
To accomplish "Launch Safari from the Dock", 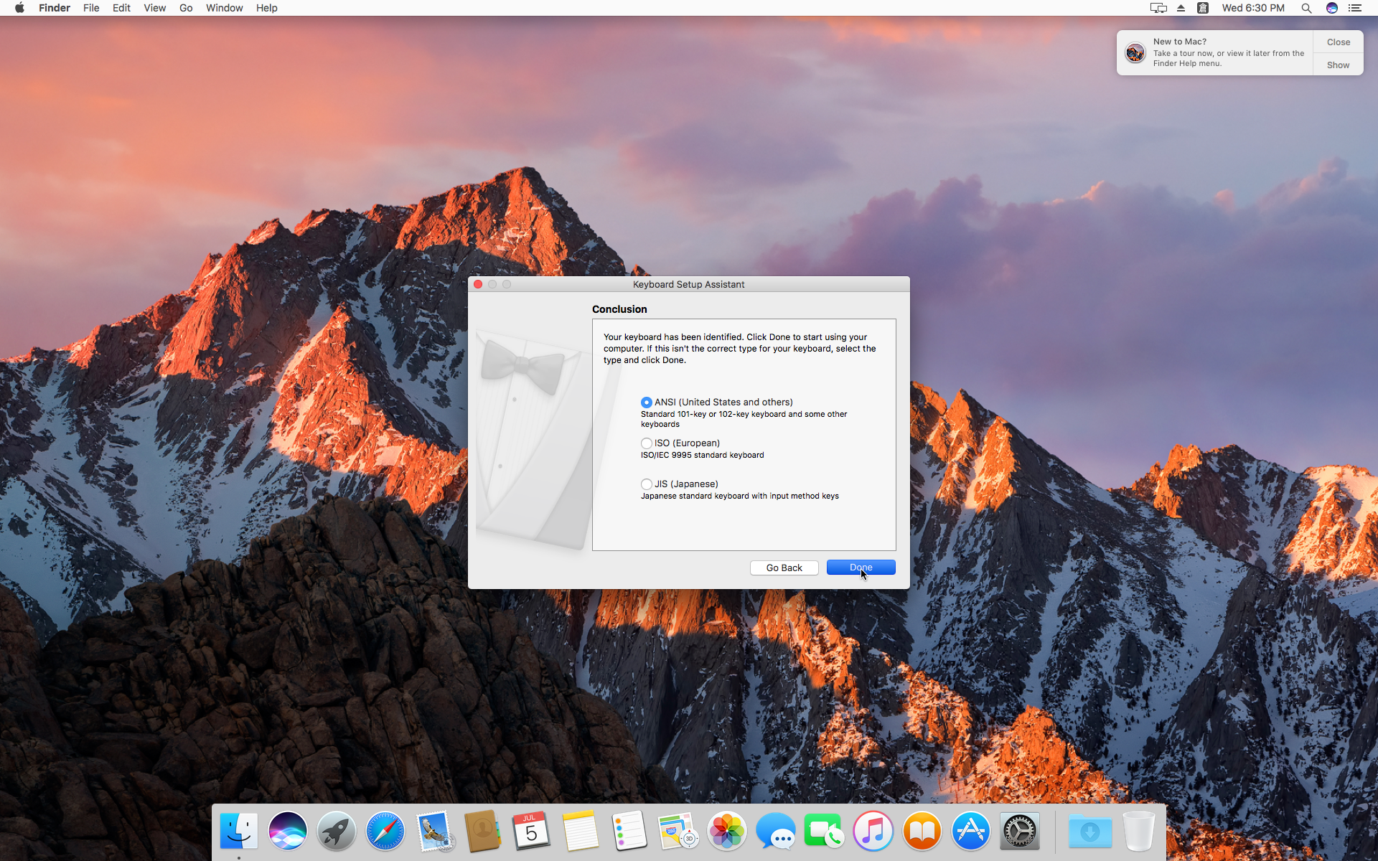I will (385, 831).
